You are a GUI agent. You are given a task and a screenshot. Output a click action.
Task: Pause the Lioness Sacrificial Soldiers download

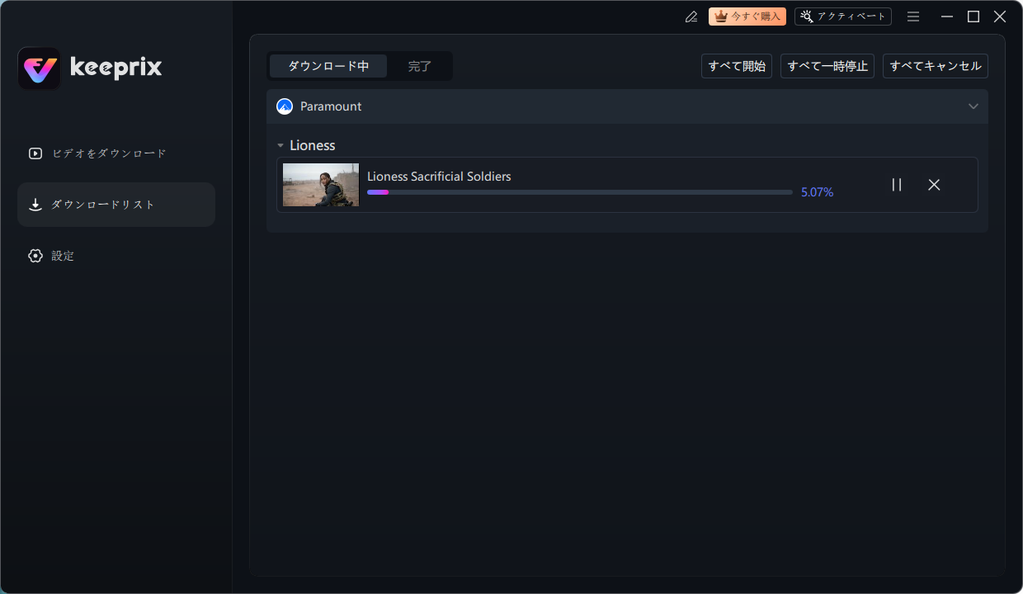897,185
